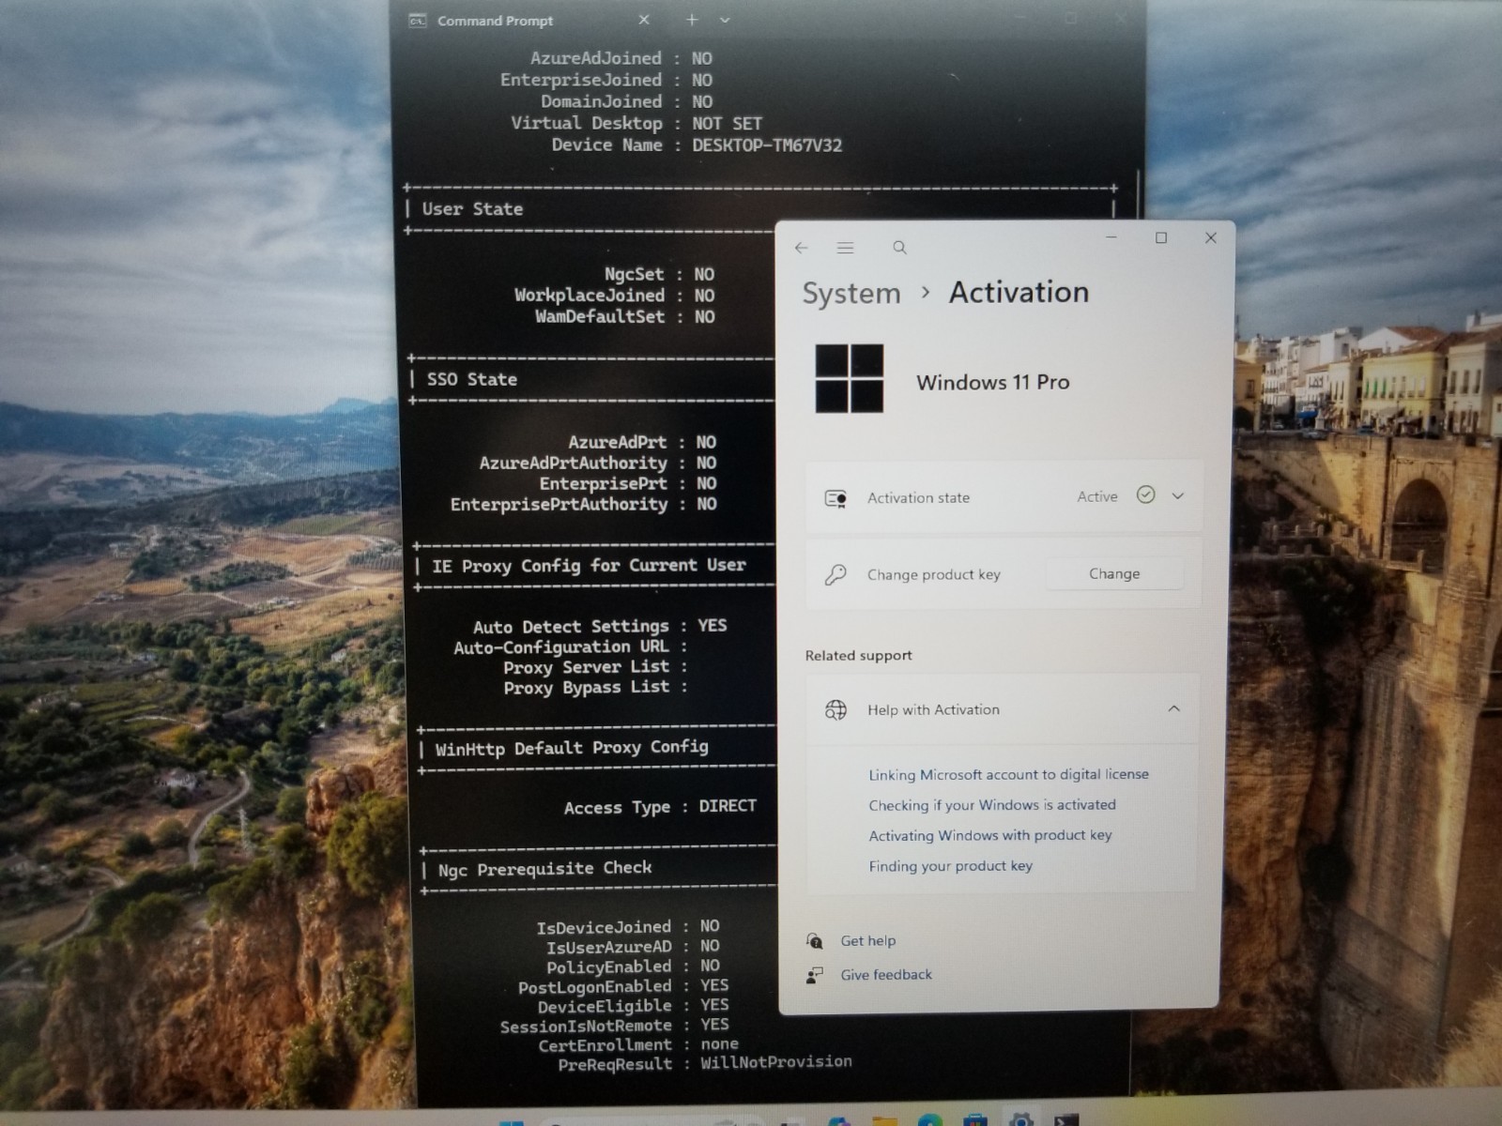Click Virtual Desktop NOT SET line
This screenshot has height=1126, width=1502.
point(636,123)
